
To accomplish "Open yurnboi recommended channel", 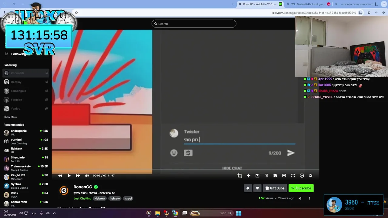I will pos(26,141).
